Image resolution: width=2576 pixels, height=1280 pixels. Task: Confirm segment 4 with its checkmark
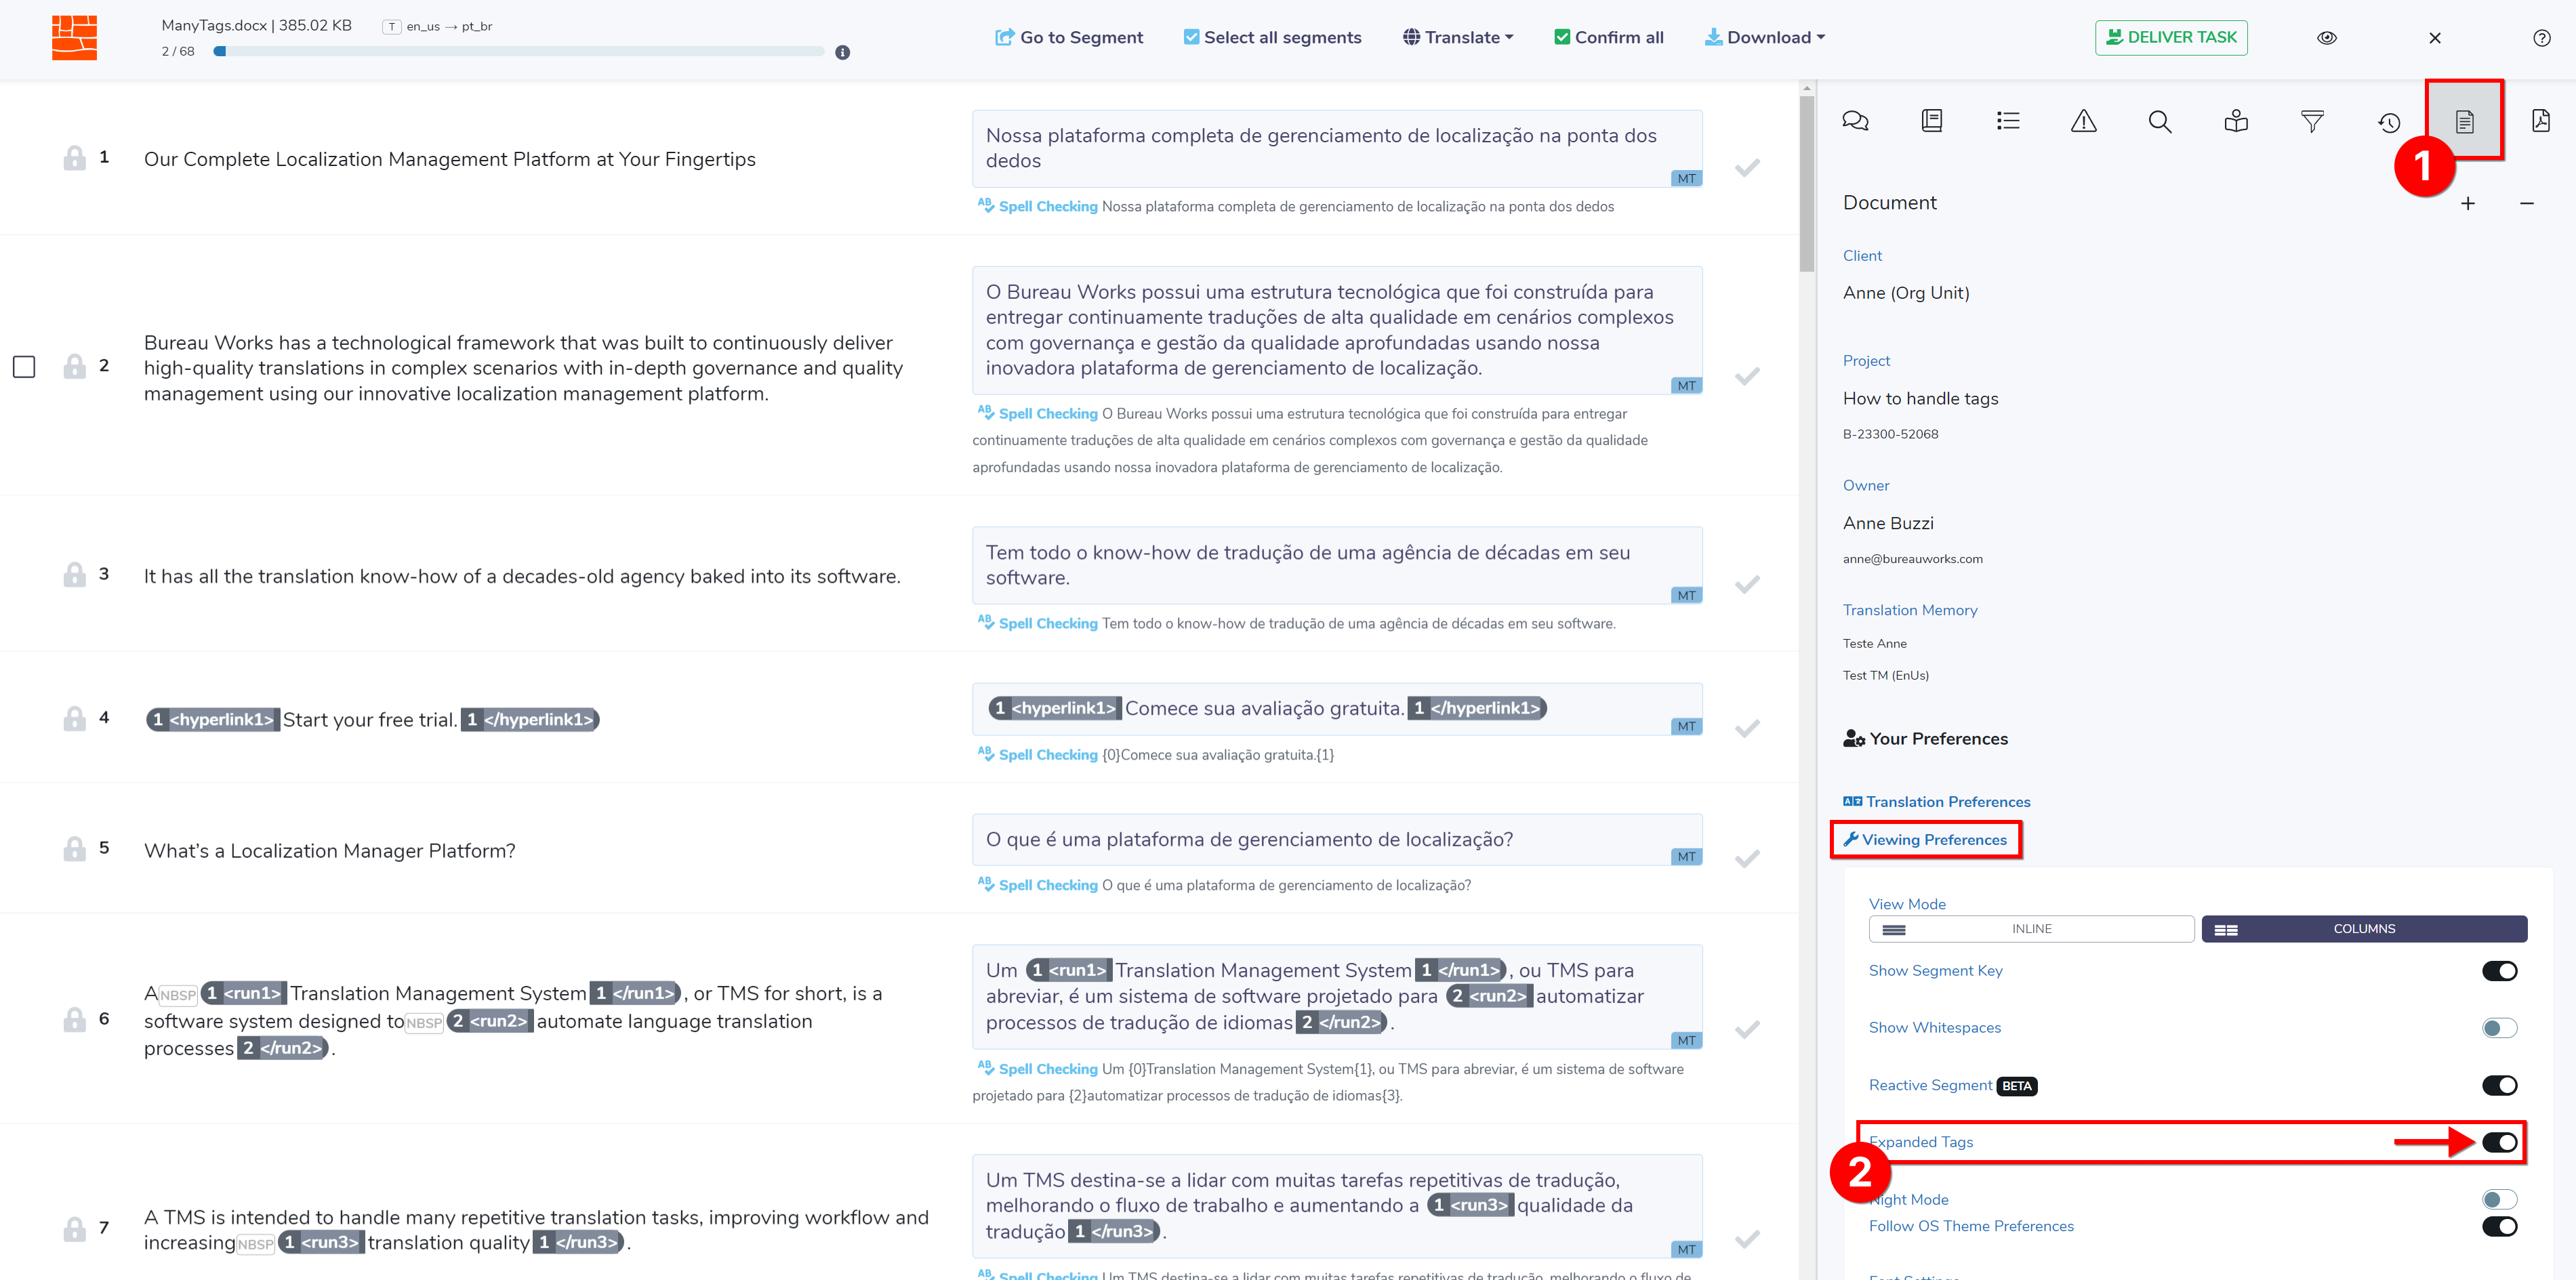click(x=1747, y=728)
